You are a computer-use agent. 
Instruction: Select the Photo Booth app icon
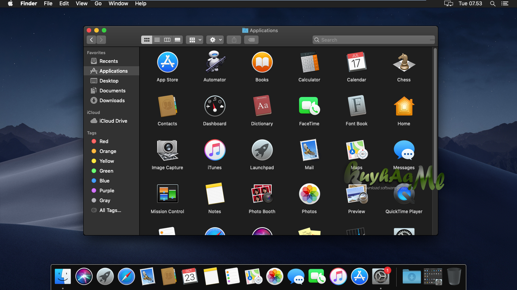pos(262,194)
